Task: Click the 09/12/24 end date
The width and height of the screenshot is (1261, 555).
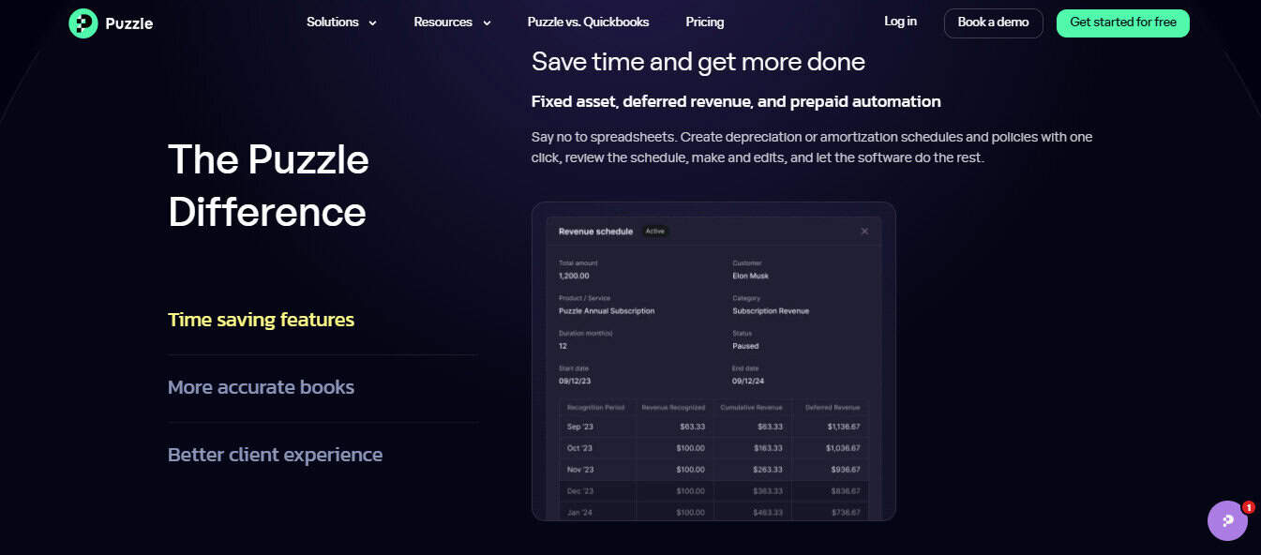Action: pos(748,382)
